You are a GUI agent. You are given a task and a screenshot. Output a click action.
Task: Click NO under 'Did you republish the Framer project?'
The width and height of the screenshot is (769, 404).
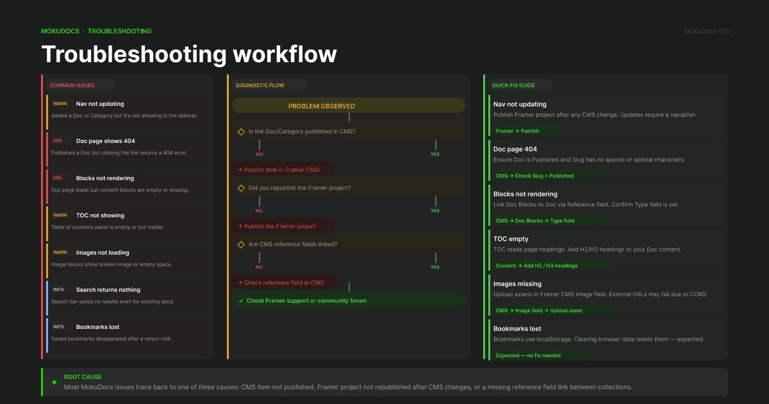(x=260, y=210)
